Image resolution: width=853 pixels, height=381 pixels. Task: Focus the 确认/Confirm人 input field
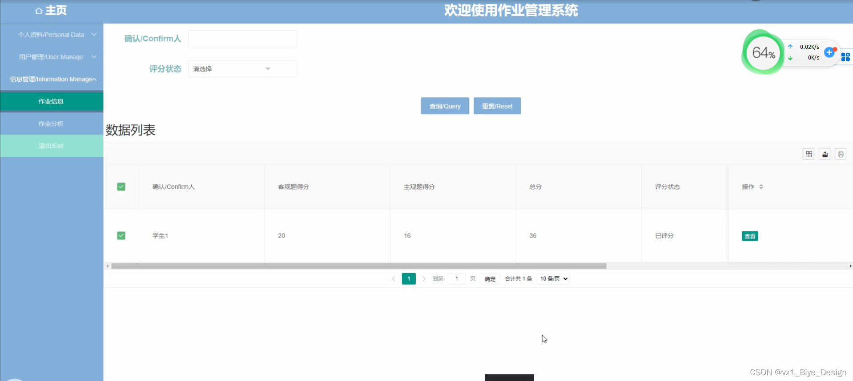tap(242, 39)
